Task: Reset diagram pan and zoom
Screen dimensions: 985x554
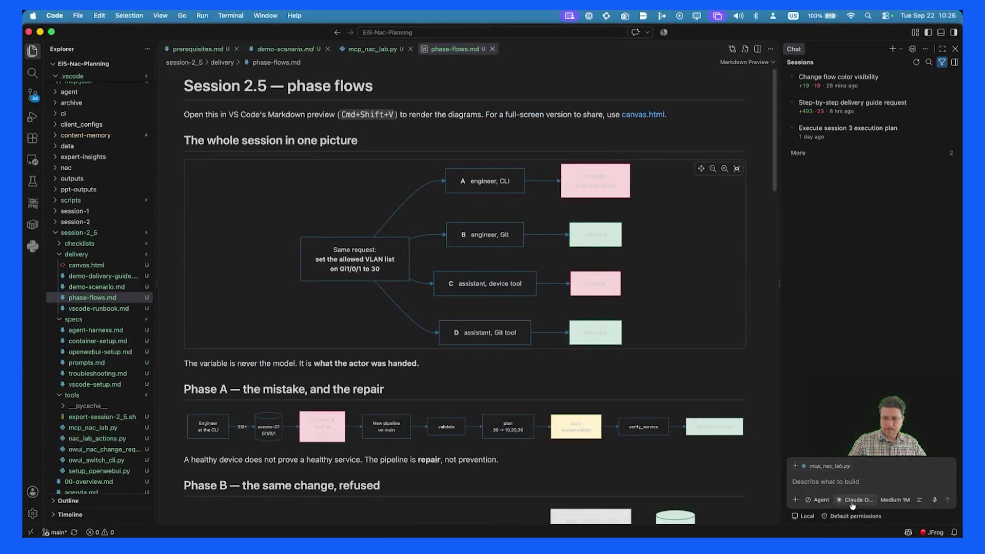Action: click(x=737, y=169)
